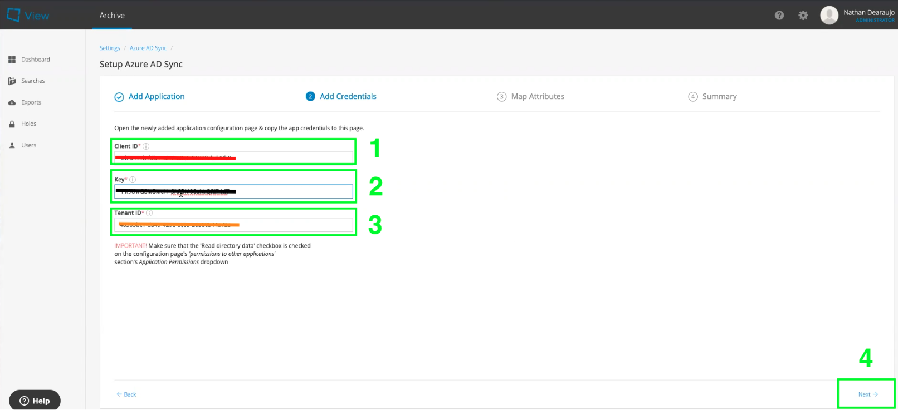Click the step 4 circle icon
Viewport: 898px width, 410px height.
(x=692, y=97)
